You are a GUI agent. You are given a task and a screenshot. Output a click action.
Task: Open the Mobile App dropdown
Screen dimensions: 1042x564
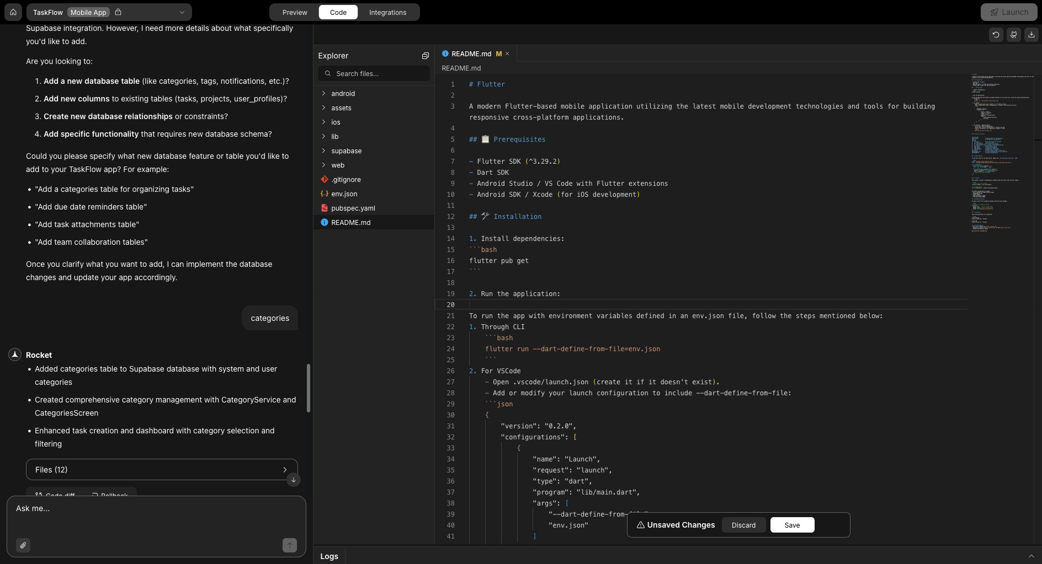(181, 12)
